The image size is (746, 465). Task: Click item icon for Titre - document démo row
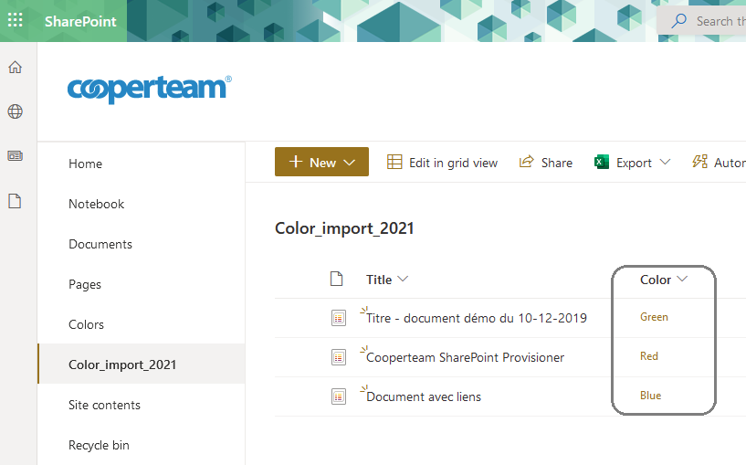338,318
